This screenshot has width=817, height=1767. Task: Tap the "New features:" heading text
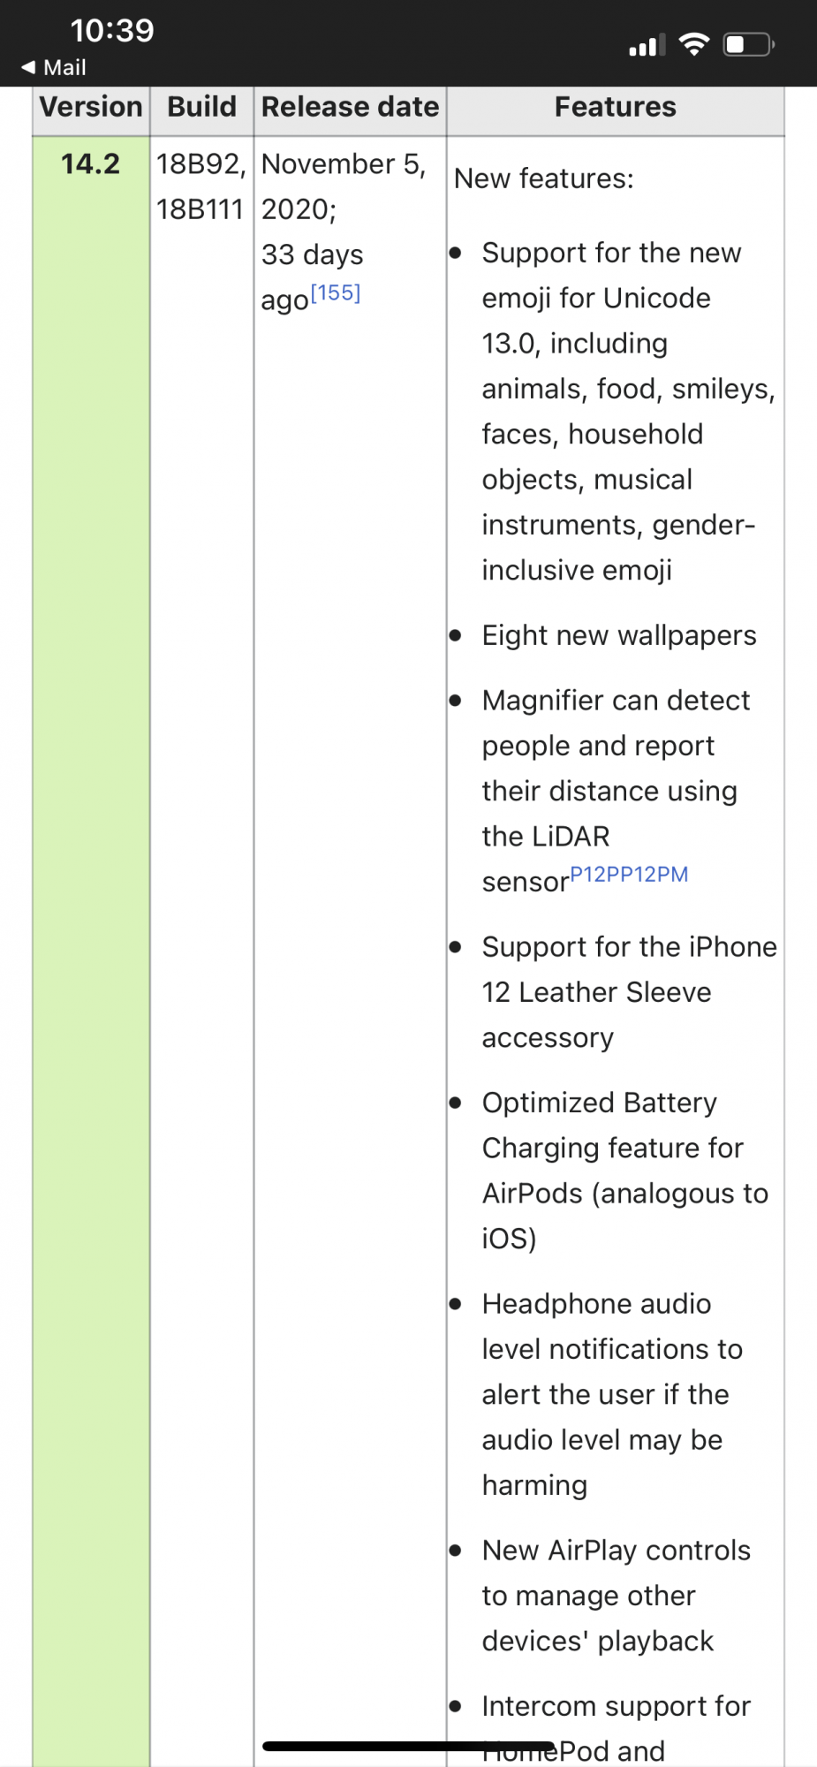click(x=544, y=178)
